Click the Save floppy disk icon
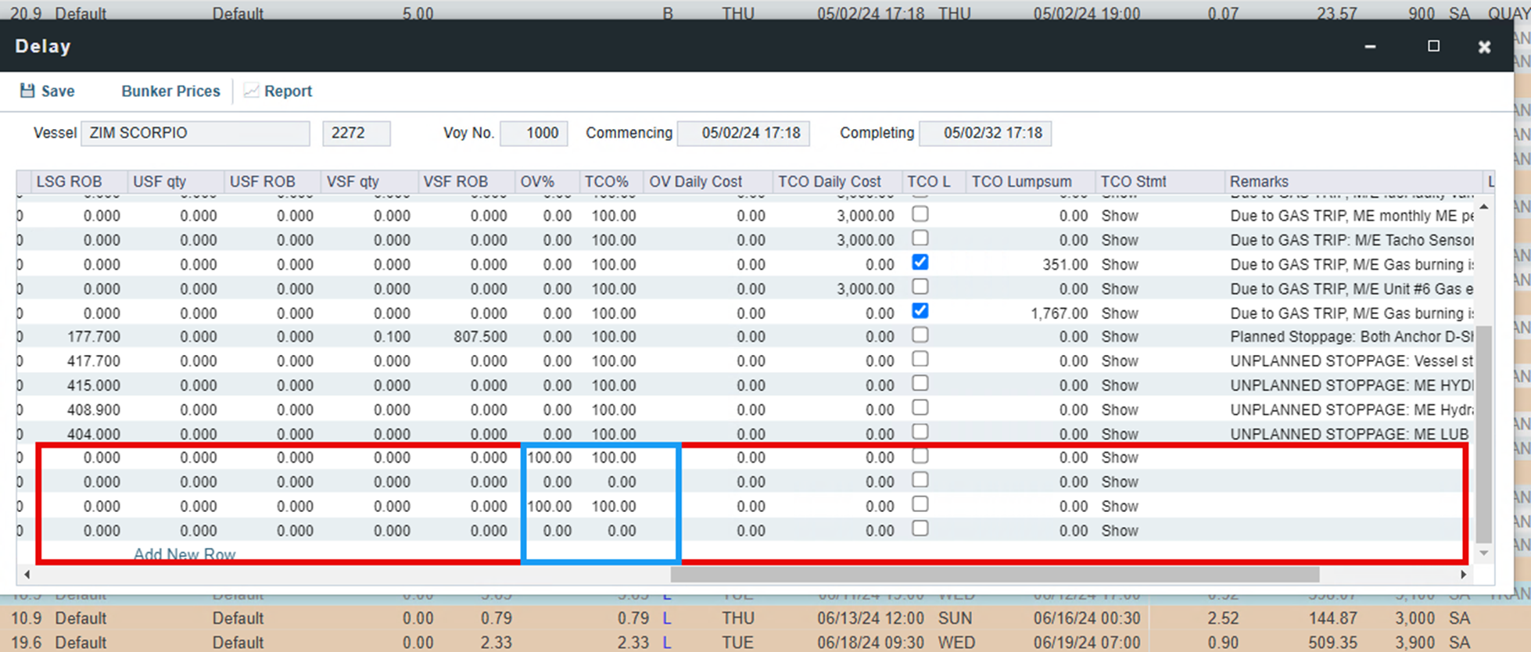1531x652 pixels. tap(27, 91)
